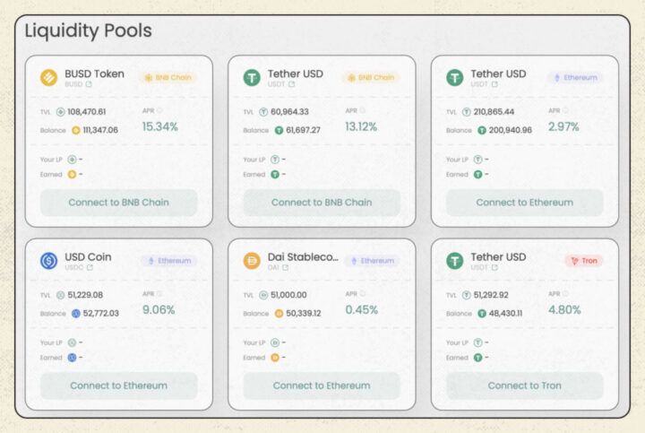Click the BUSD Token logo icon

tap(48, 77)
